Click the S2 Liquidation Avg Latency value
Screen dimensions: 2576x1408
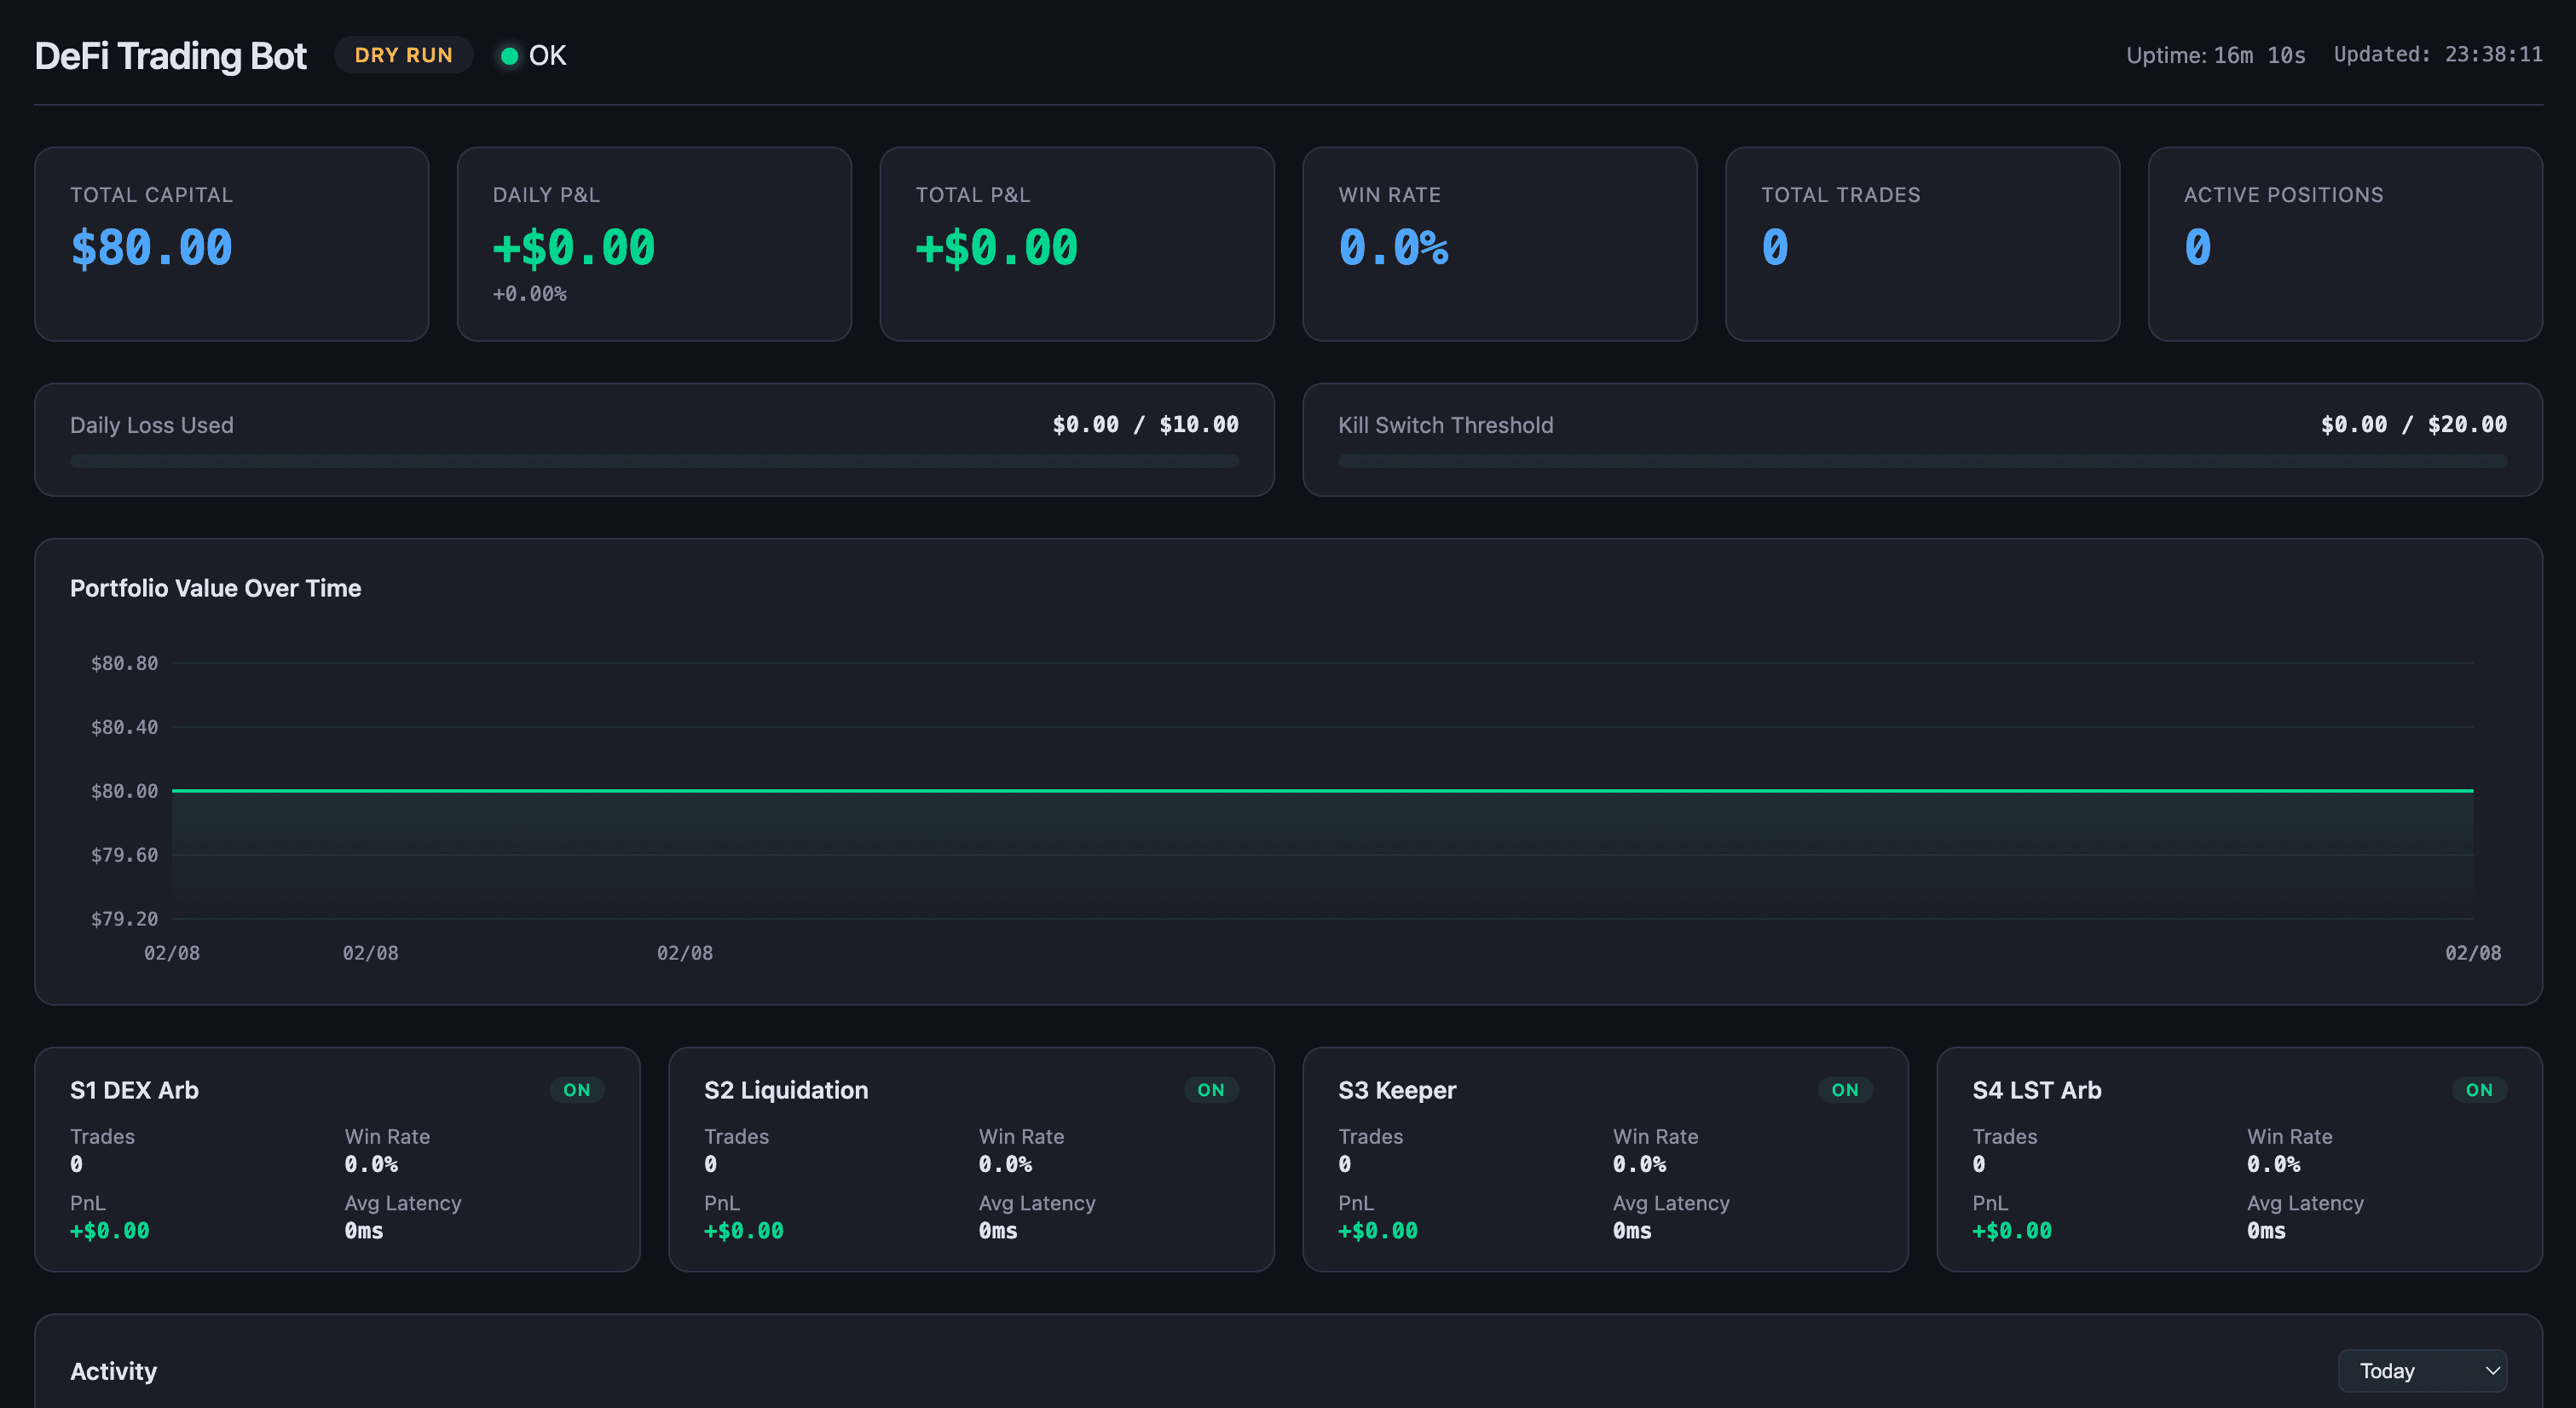[x=998, y=1231]
